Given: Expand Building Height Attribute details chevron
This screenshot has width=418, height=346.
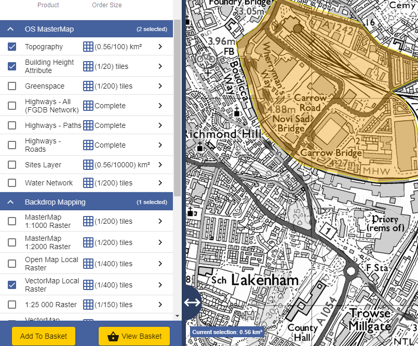Looking at the screenshot, I should pyautogui.click(x=160, y=66).
